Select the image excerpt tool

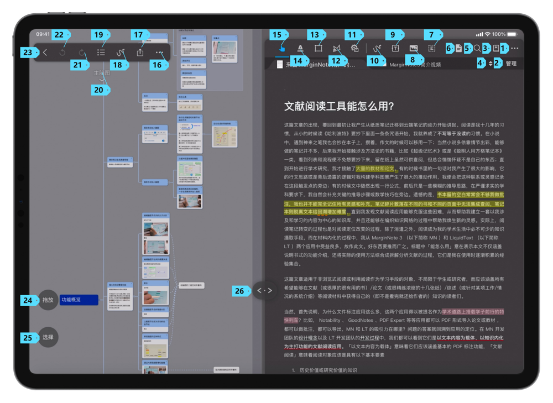click(414, 49)
